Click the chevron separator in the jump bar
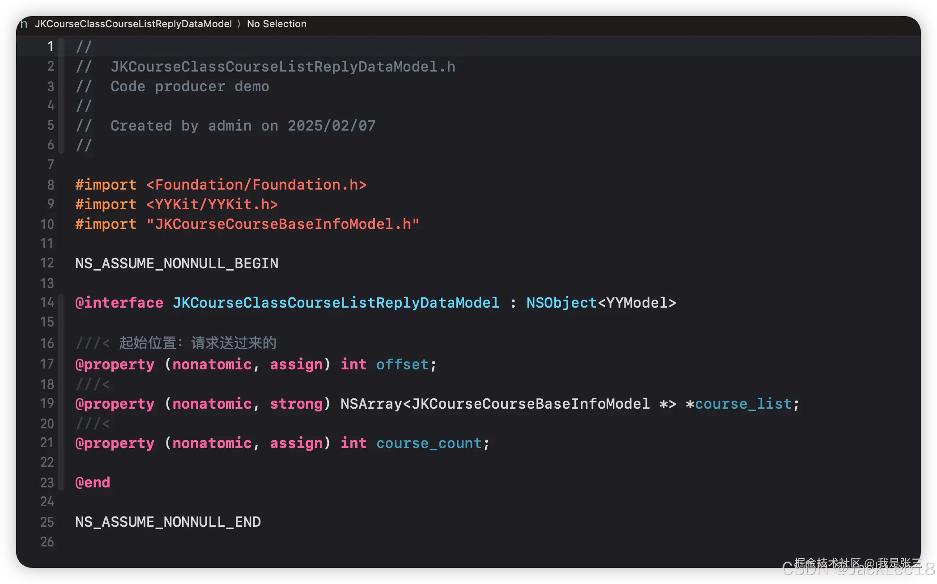Image resolution: width=937 pixels, height=584 pixels. pyautogui.click(x=239, y=24)
